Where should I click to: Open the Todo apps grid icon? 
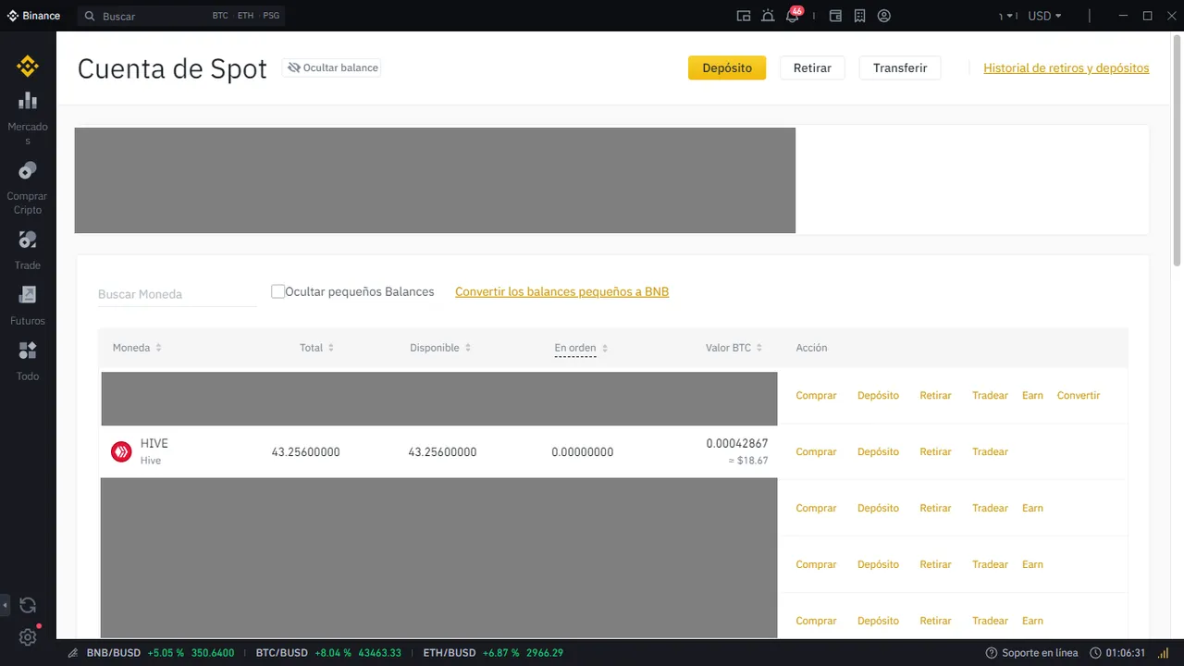28,351
